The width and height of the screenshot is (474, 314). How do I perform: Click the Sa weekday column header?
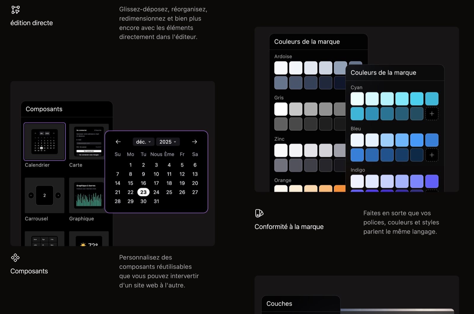tap(195, 154)
